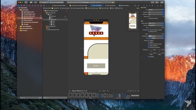Open the Find navigator magnifier icon
Viewport: 196px width, 110px height.
pyautogui.click(x=27, y=5)
